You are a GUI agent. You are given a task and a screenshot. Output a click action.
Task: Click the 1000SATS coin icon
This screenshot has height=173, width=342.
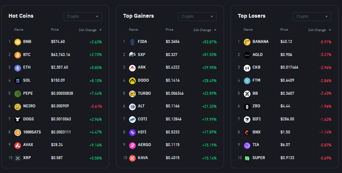(x=18, y=132)
